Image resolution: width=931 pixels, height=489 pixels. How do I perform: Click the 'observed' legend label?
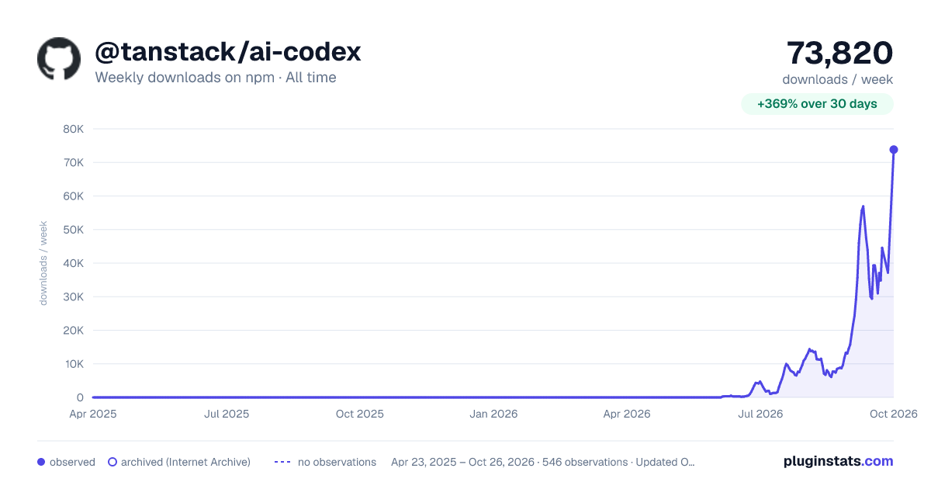72,462
